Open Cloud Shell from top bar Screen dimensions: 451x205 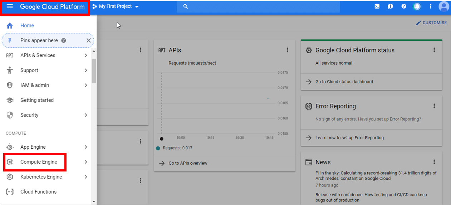coord(377,6)
